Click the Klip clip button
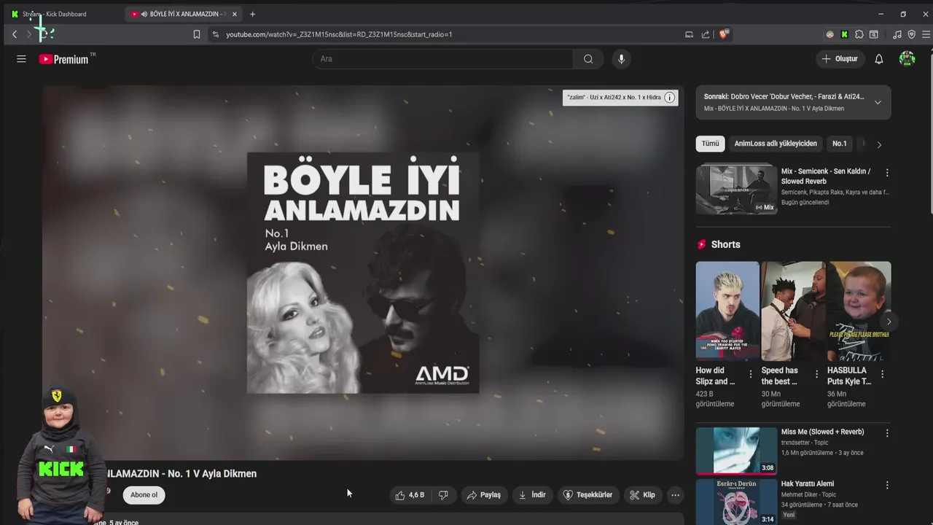933x525 pixels. pyautogui.click(x=642, y=495)
